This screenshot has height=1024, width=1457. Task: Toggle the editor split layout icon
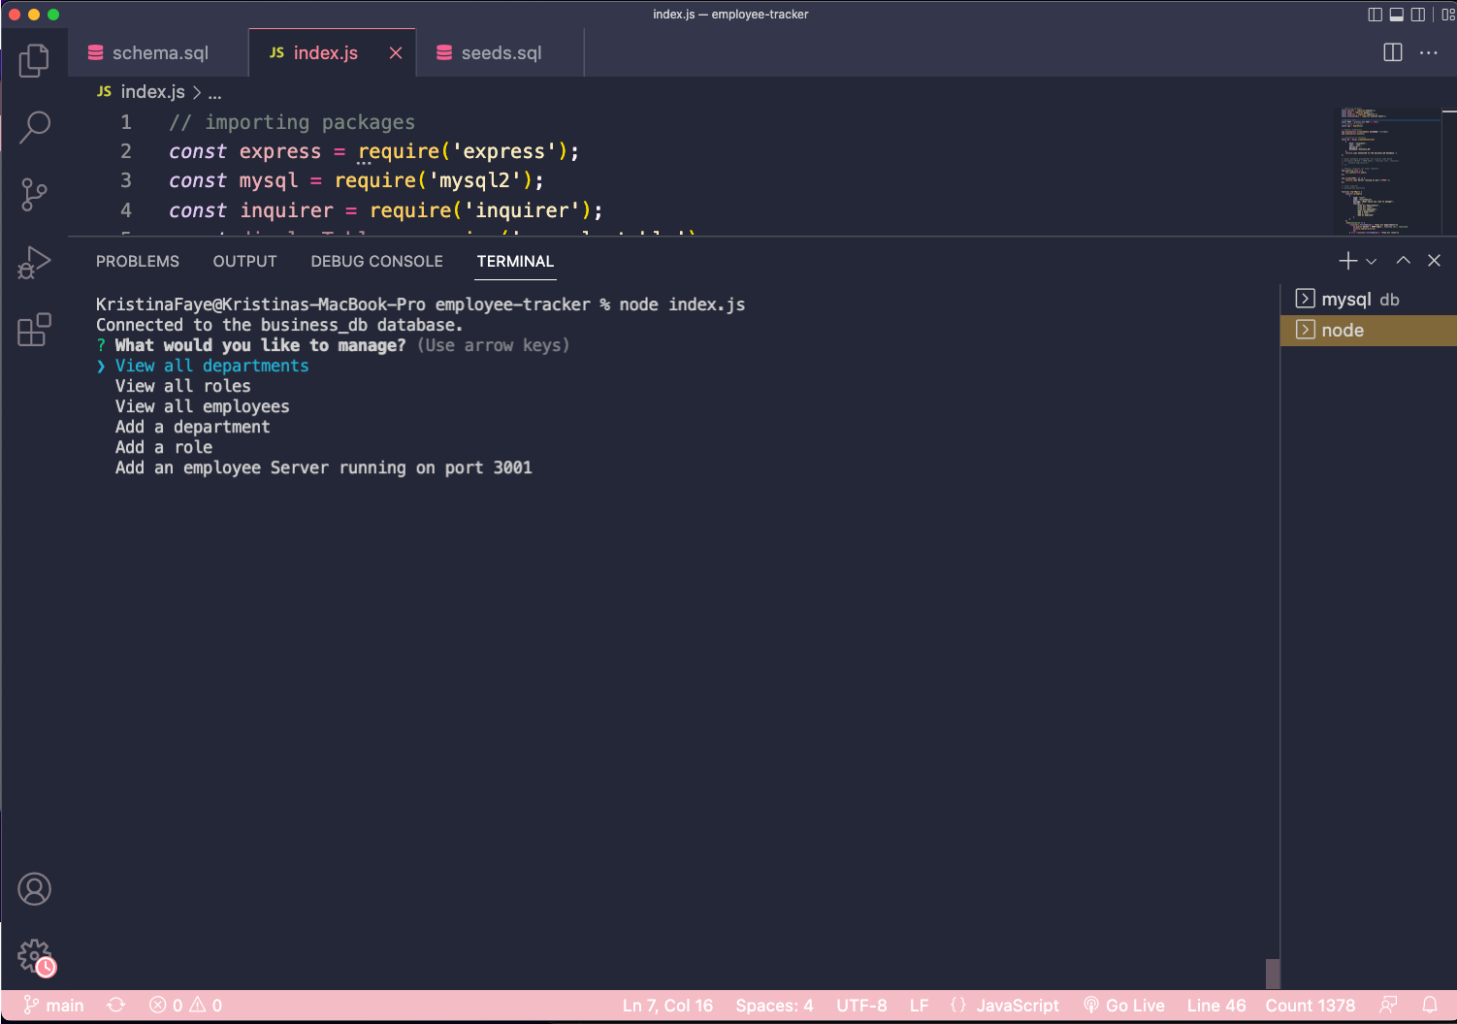point(1393,52)
